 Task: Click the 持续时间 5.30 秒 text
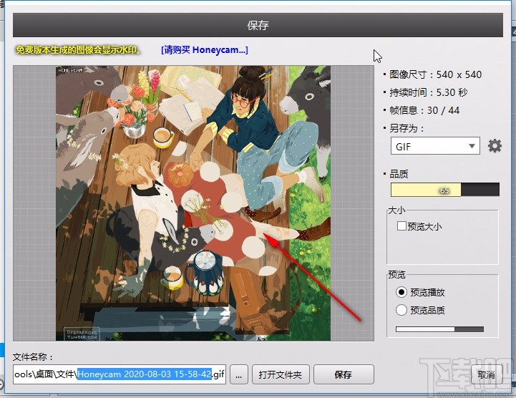coord(429,92)
